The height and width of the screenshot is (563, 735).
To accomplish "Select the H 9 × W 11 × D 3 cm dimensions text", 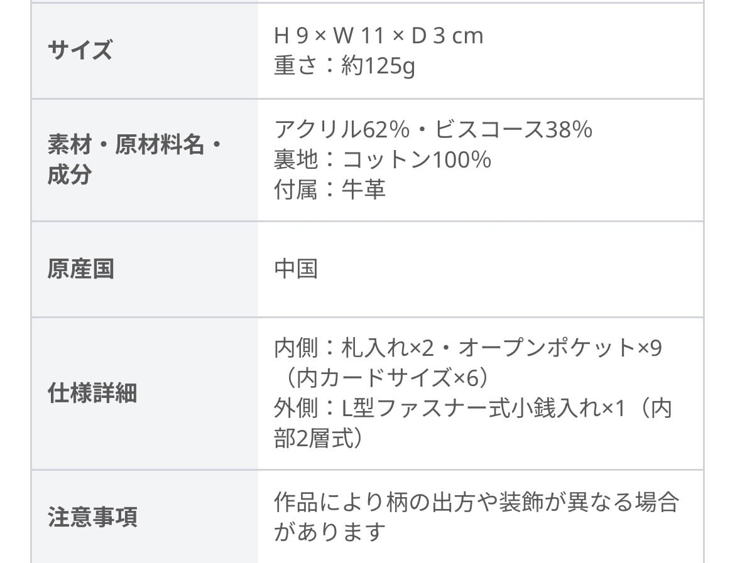I will (378, 36).
